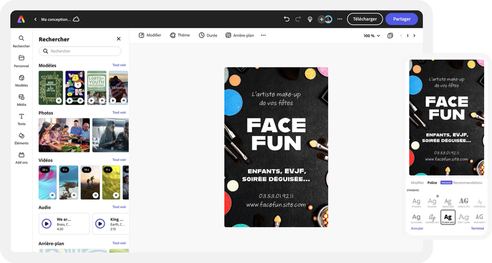
Task: Click the Partager button
Action: pyautogui.click(x=401, y=19)
